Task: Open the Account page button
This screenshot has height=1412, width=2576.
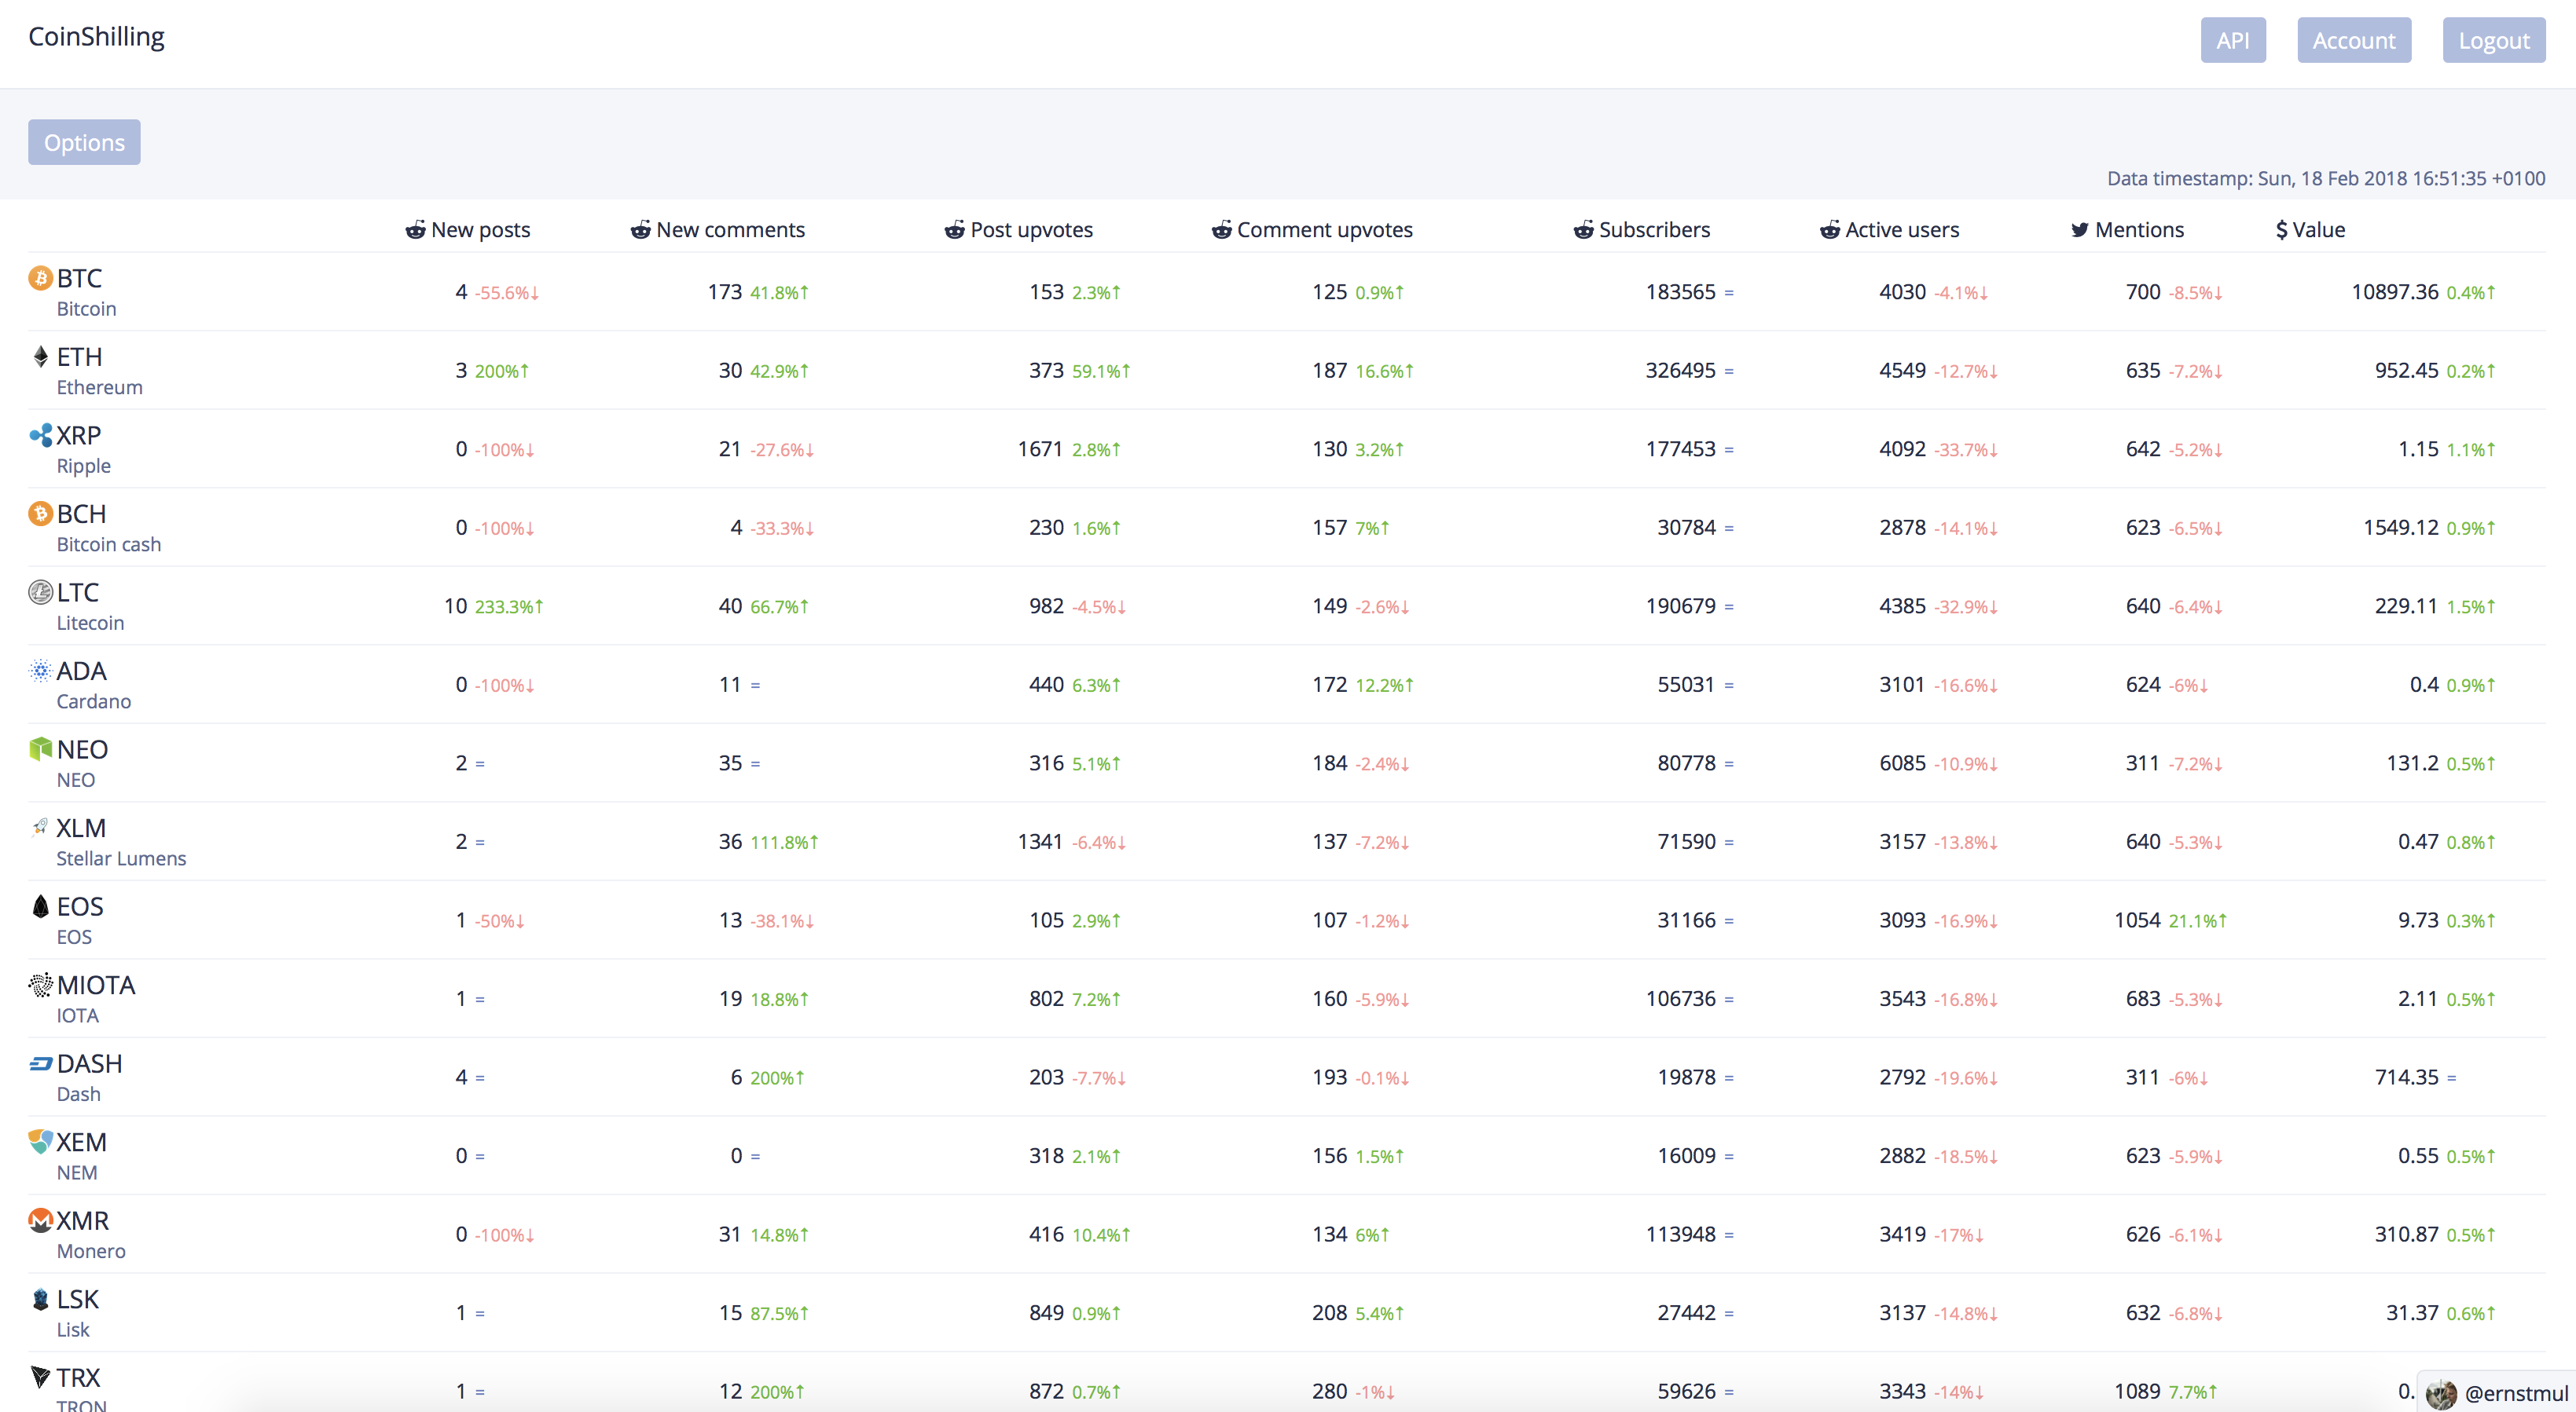Action: tap(2354, 40)
